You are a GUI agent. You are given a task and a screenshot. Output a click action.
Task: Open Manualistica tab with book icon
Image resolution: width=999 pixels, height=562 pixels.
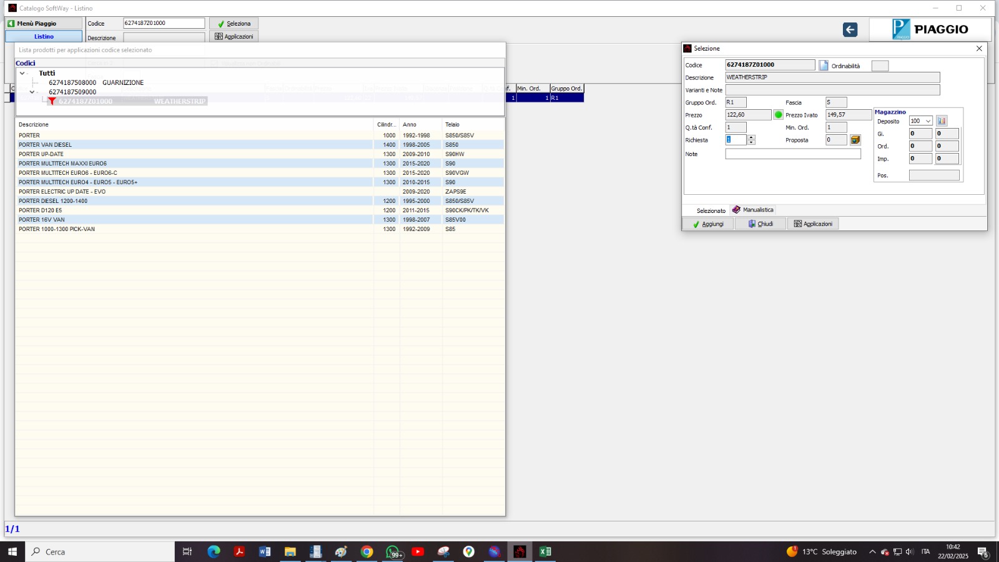coord(753,210)
